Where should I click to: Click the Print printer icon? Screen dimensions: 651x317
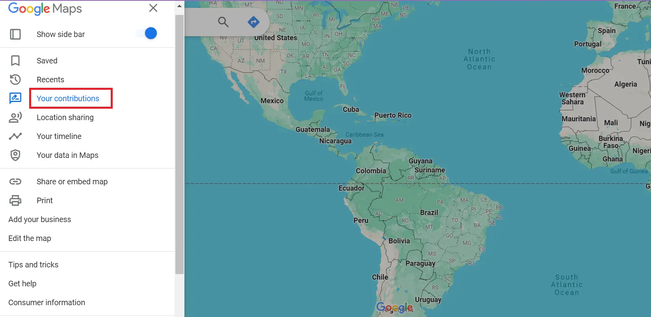15,200
